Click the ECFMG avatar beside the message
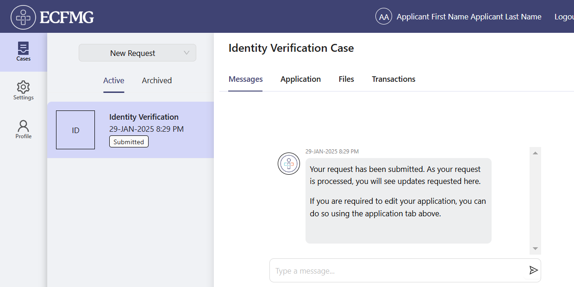574x287 pixels. (288, 164)
